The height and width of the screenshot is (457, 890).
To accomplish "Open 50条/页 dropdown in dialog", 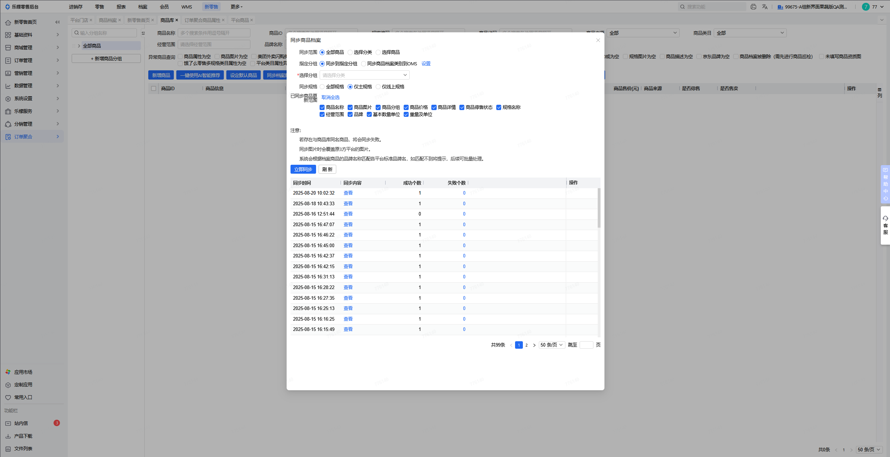I will tap(552, 345).
